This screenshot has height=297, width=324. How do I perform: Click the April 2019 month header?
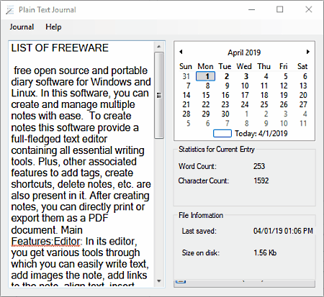[244, 52]
